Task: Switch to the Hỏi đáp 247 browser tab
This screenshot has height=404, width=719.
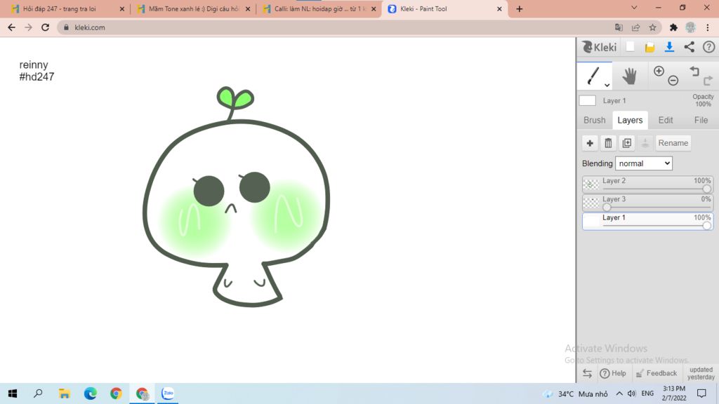Action: pyautogui.click(x=60, y=8)
